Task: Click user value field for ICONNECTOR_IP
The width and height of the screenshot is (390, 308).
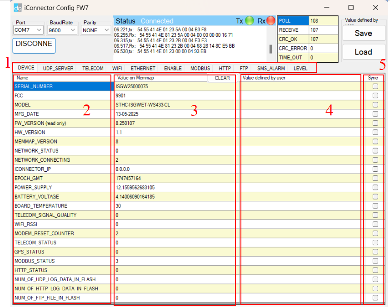Action: [x=302, y=169]
